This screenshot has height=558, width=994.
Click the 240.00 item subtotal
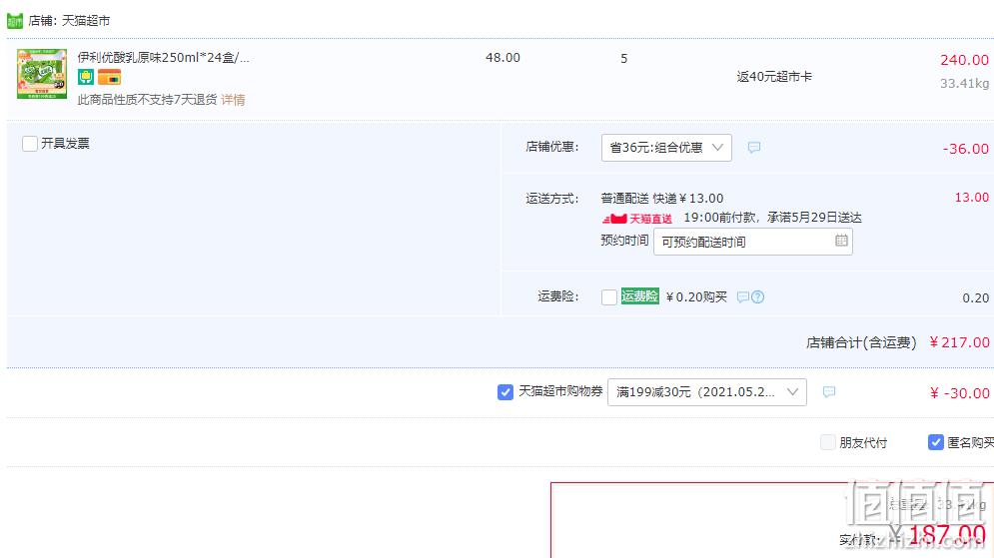click(x=964, y=60)
